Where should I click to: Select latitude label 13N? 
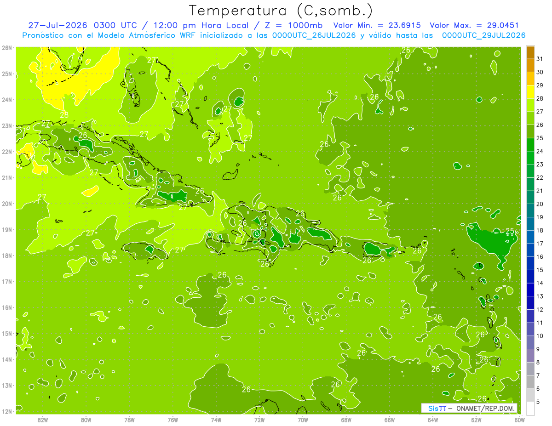tap(7, 386)
